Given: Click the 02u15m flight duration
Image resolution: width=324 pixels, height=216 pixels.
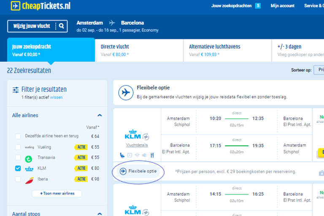Looking at the screenshot, I should coord(237,125).
